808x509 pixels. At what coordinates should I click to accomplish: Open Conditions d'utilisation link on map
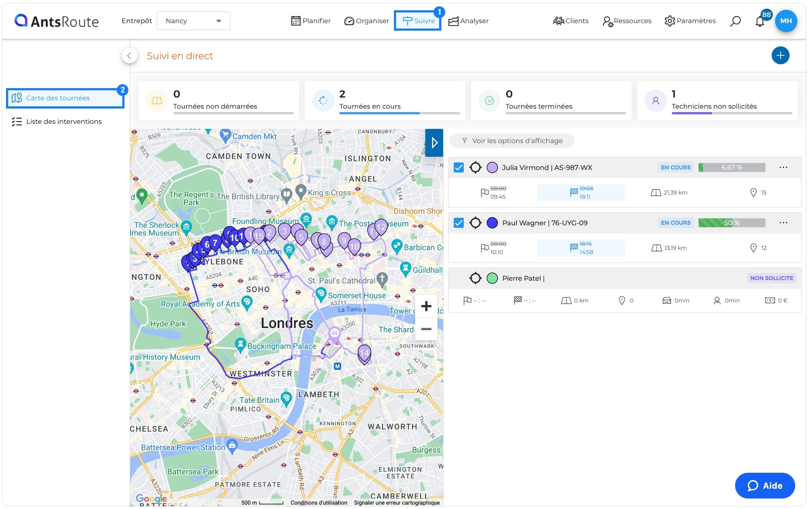[319, 503]
